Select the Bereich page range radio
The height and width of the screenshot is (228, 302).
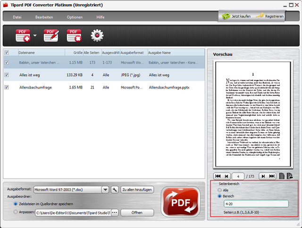click(219, 196)
